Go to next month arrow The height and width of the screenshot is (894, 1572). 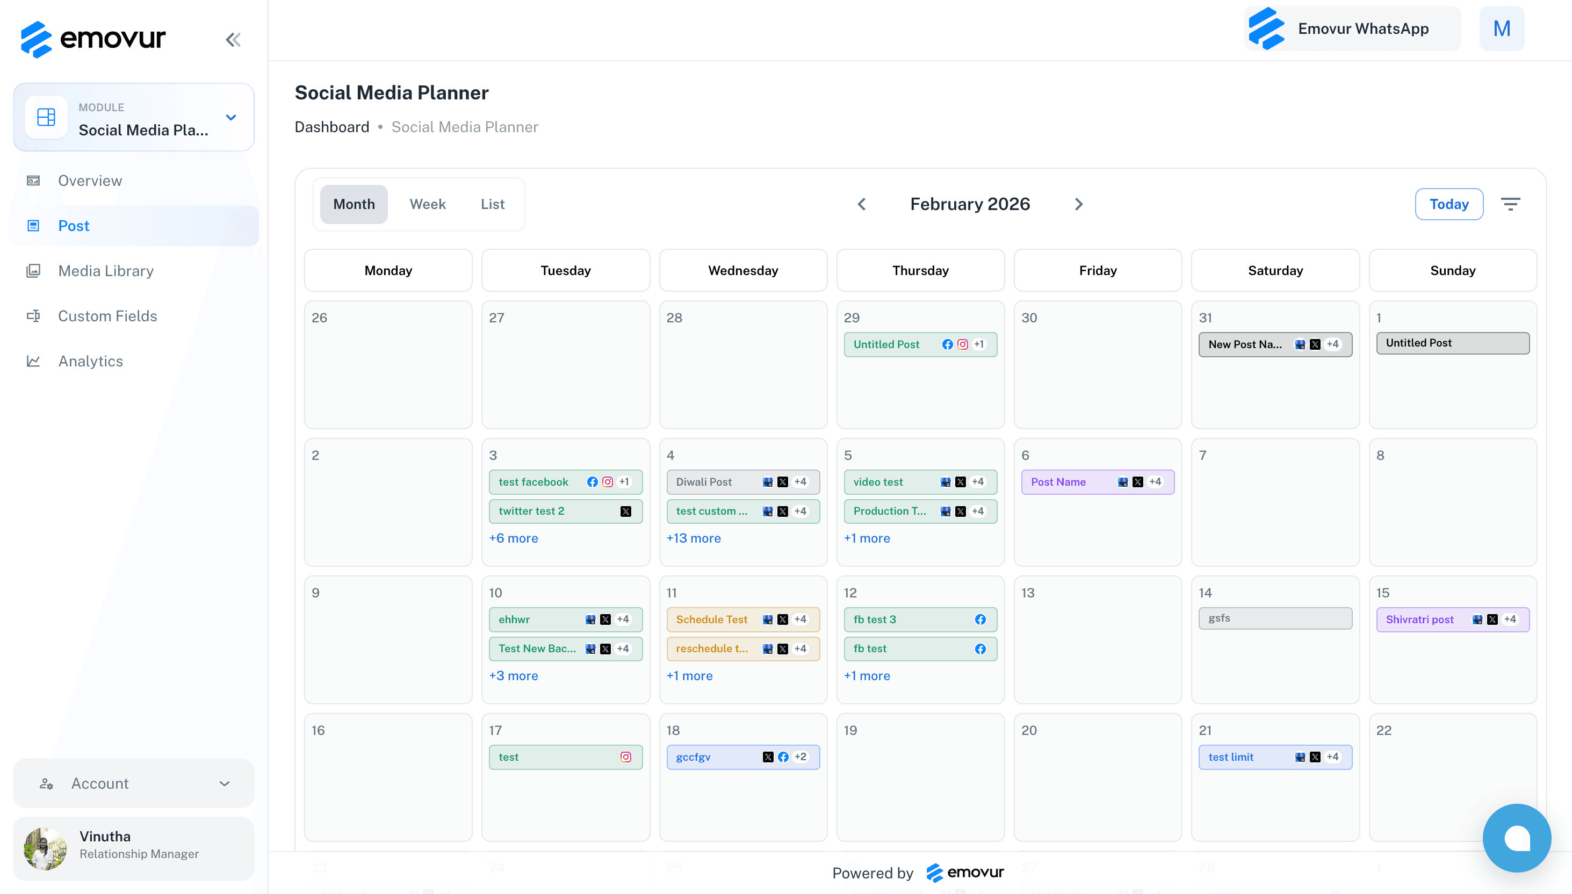(x=1078, y=204)
